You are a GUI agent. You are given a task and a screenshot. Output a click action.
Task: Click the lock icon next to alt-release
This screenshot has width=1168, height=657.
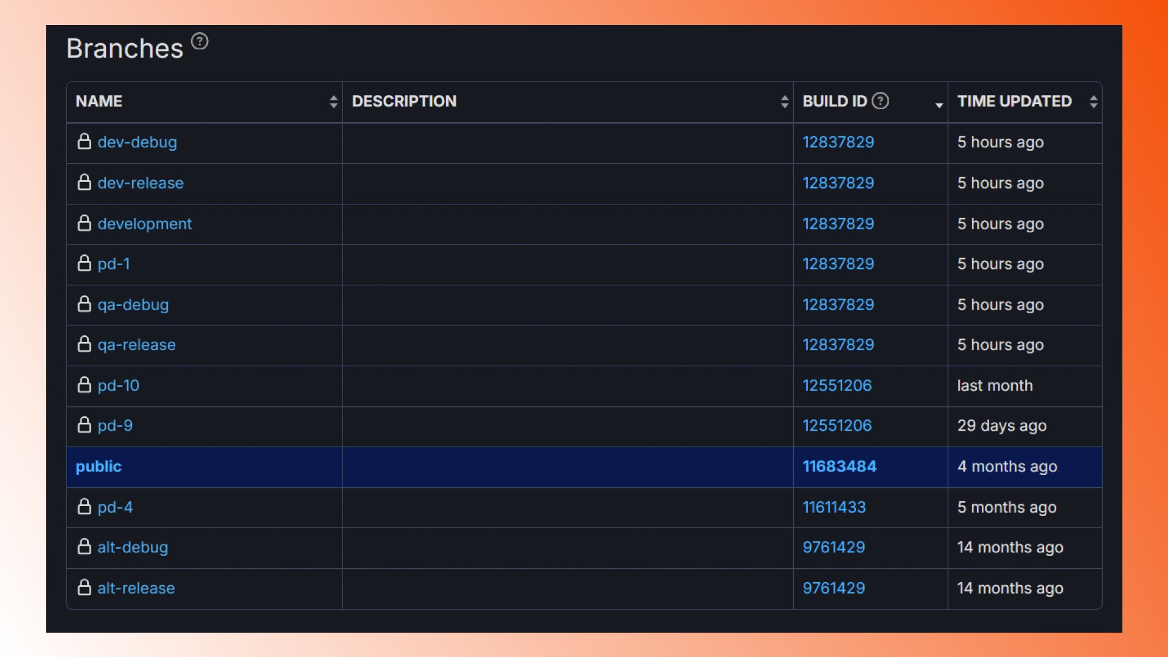(85, 588)
